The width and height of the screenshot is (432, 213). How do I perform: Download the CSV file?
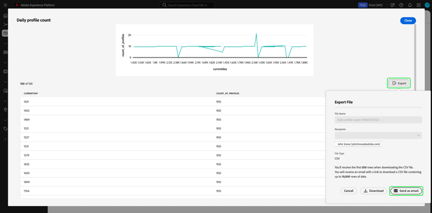pyautogui.click(x=373, y=191)
